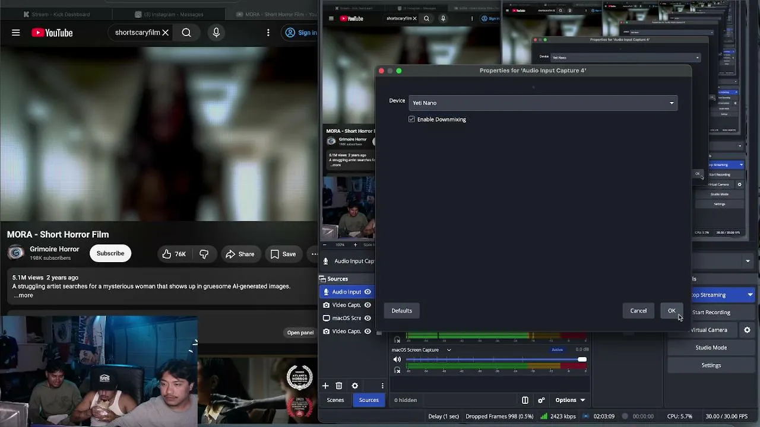Screen dimensions: 760x427
Task: Hide the Audio Input source via eye icon
Action: pos(368,292)
